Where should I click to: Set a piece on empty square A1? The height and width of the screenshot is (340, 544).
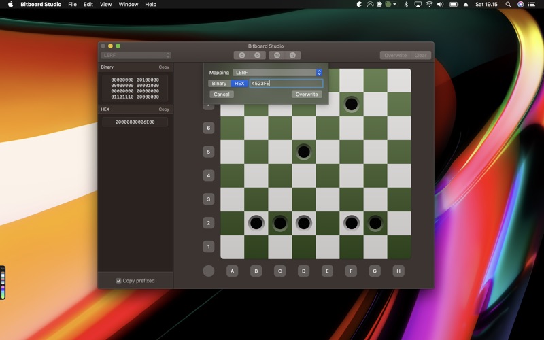[x=233, y=247]
